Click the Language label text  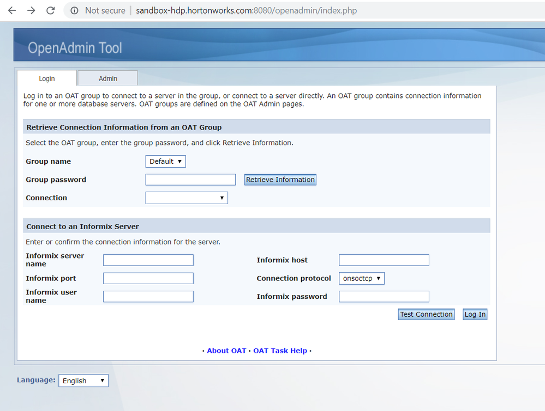[36, 380]
